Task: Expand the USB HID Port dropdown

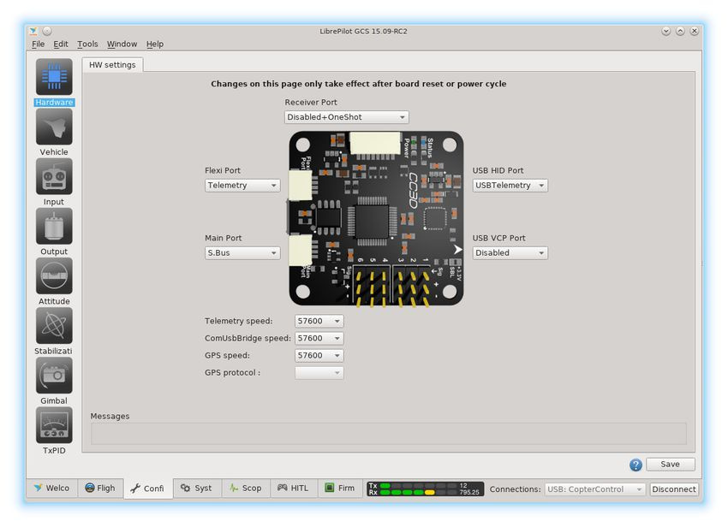Action: click(510, 186)
